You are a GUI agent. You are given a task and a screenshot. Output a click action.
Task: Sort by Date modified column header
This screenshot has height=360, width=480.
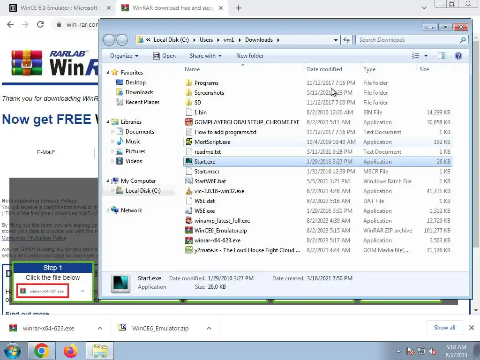(x=332, y=69)
